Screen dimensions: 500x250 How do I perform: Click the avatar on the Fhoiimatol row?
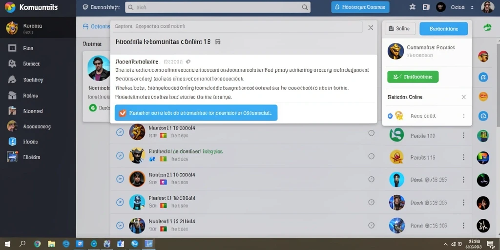tap(137, 155)
